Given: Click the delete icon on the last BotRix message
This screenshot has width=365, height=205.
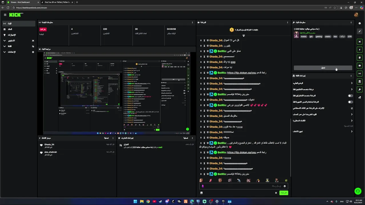Looking at the screenshot, I should [201, 174].
